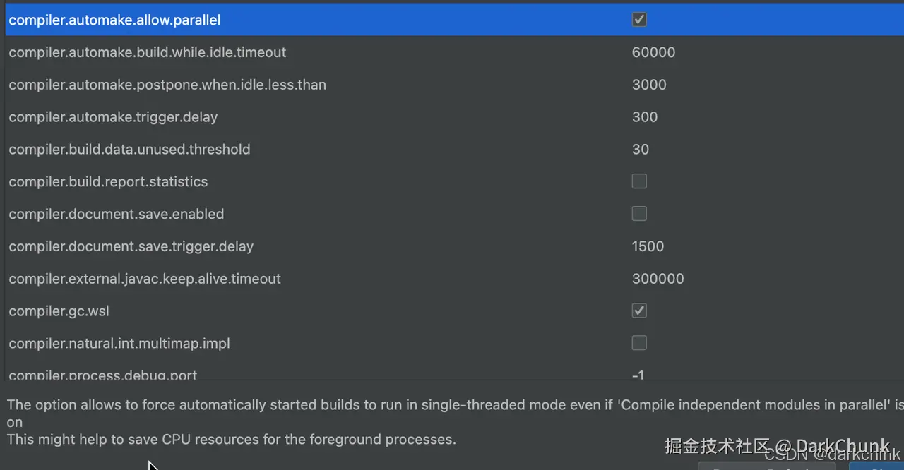Click the unused threshold value 30
The width and height of the screenshot is (904, 470).
click(x=641, y=150)
